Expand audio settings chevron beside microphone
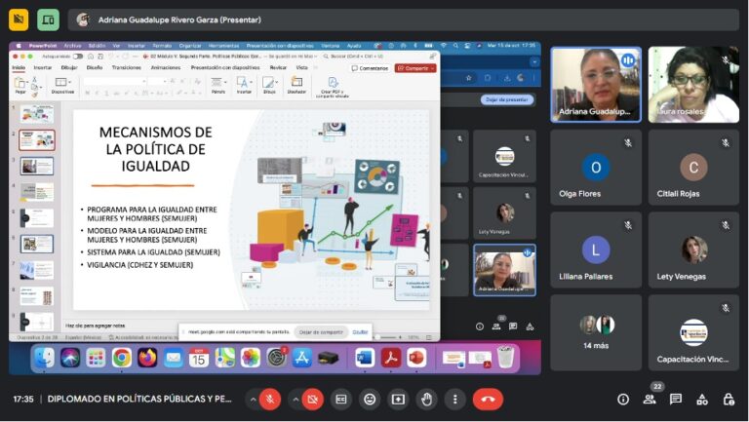 (253, 399)
